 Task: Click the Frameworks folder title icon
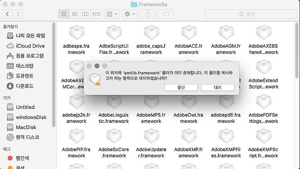(x=134, y=5)
